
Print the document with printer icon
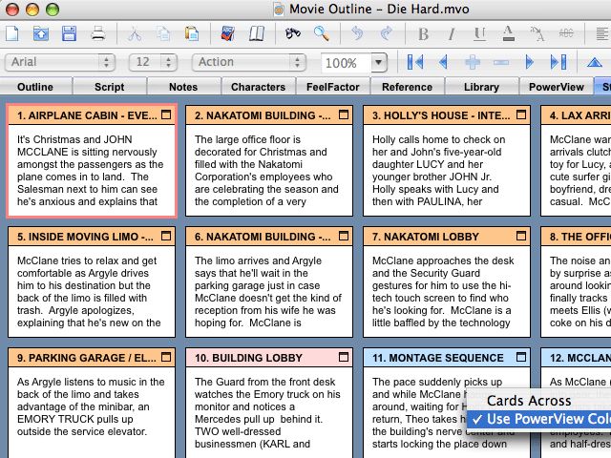[x=98, y=34]
